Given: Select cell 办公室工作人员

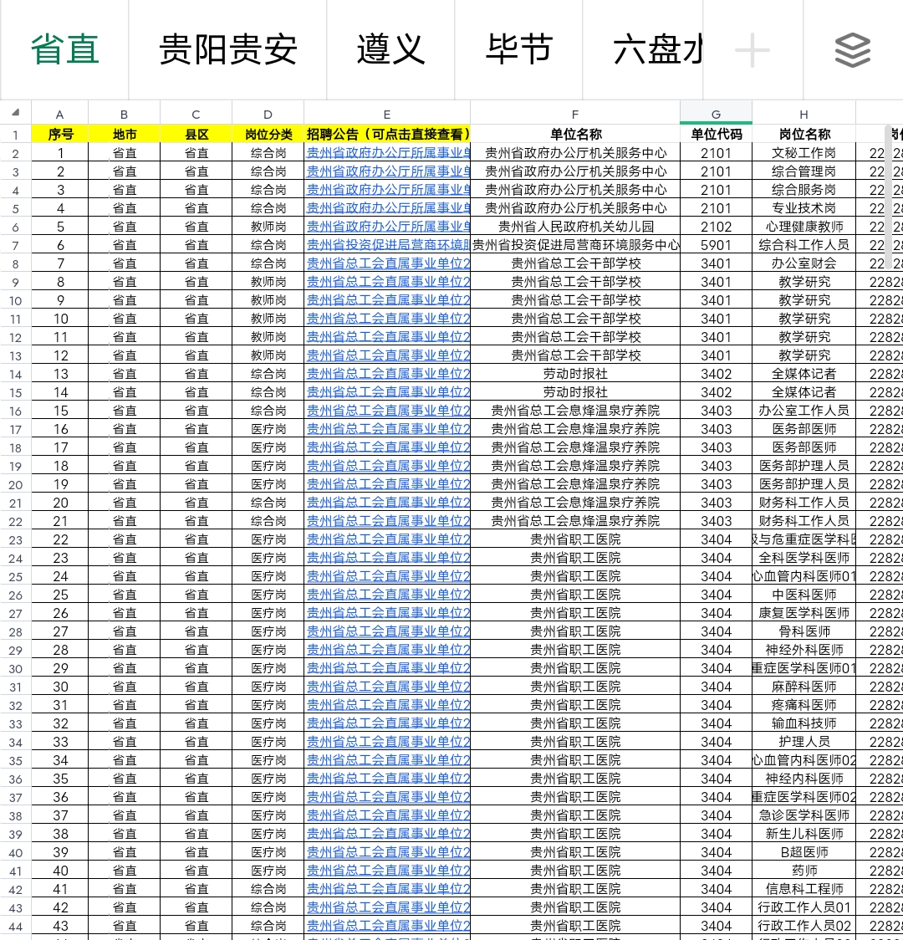Looking at the screenshot, I should pos(804,411).
